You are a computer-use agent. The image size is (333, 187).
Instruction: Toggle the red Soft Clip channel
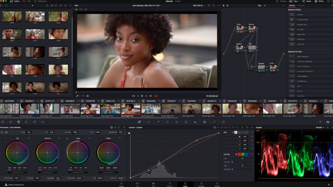point(240,154)
